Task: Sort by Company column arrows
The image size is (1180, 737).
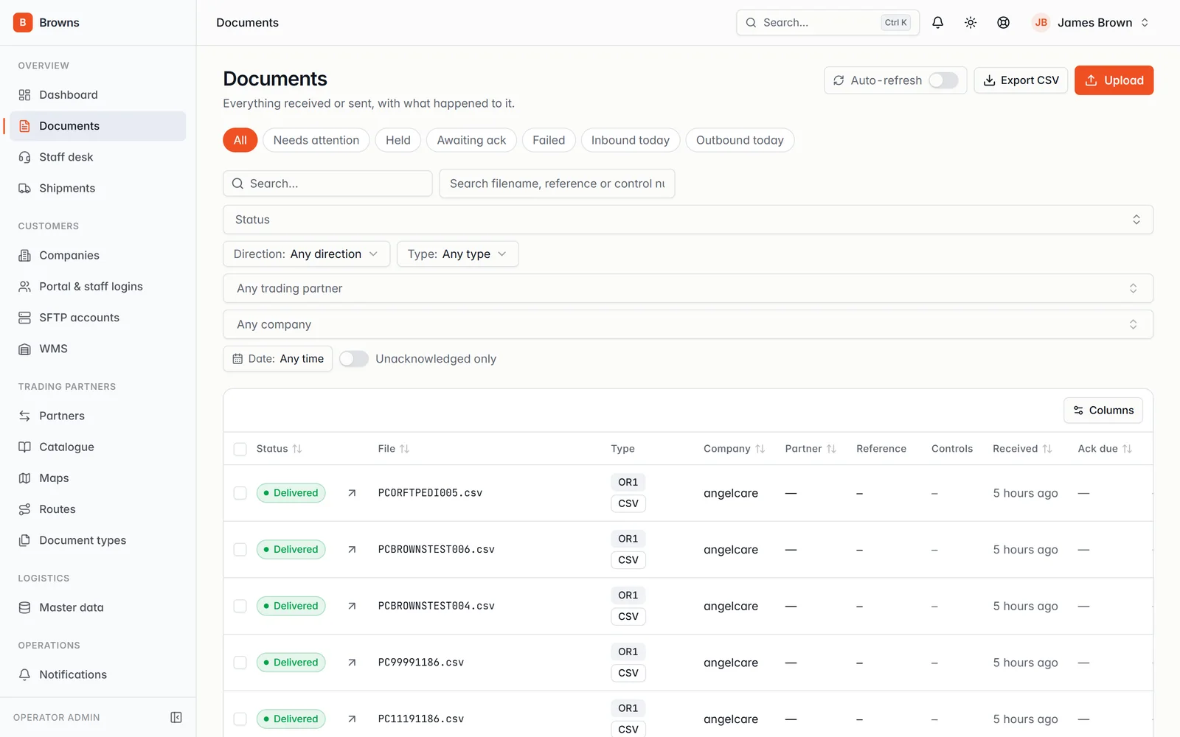Action: 760,449
